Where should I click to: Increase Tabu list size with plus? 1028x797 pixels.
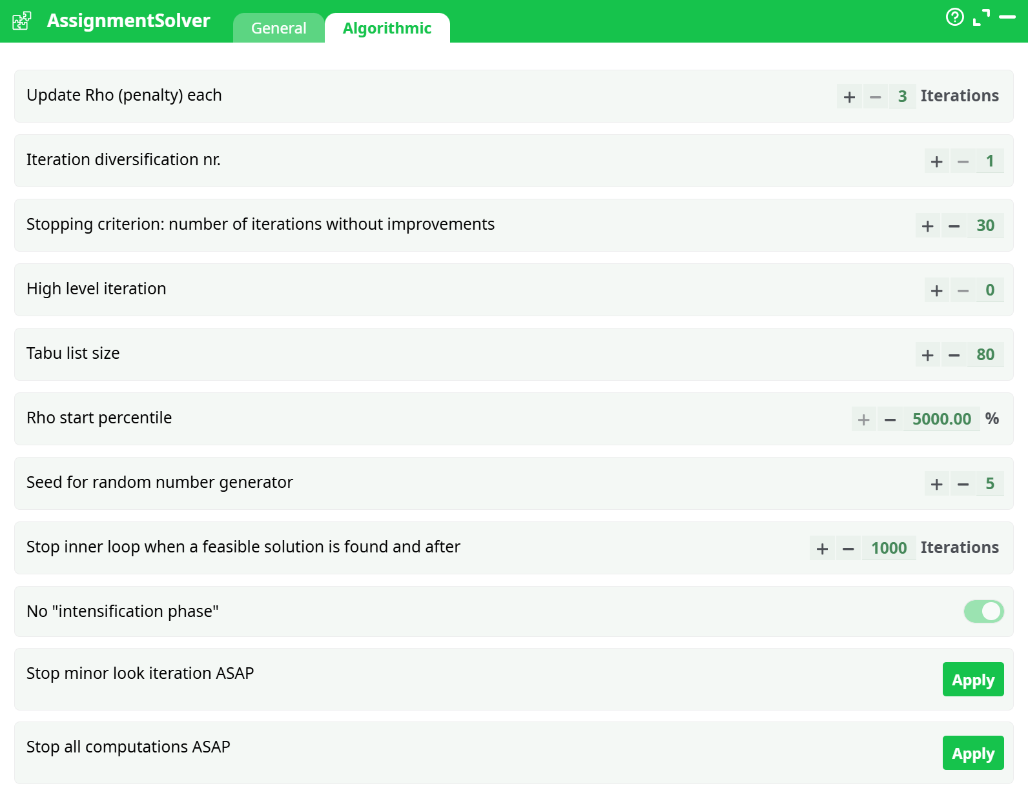(x=927, y=355)
